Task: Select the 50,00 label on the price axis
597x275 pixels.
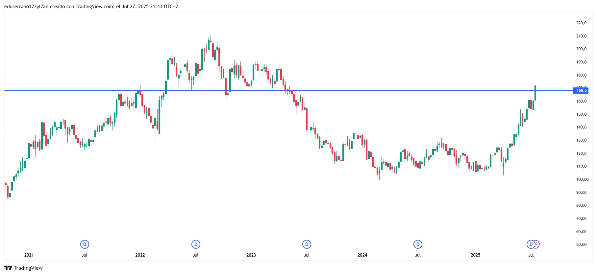Action: click(x=581, y=245)
